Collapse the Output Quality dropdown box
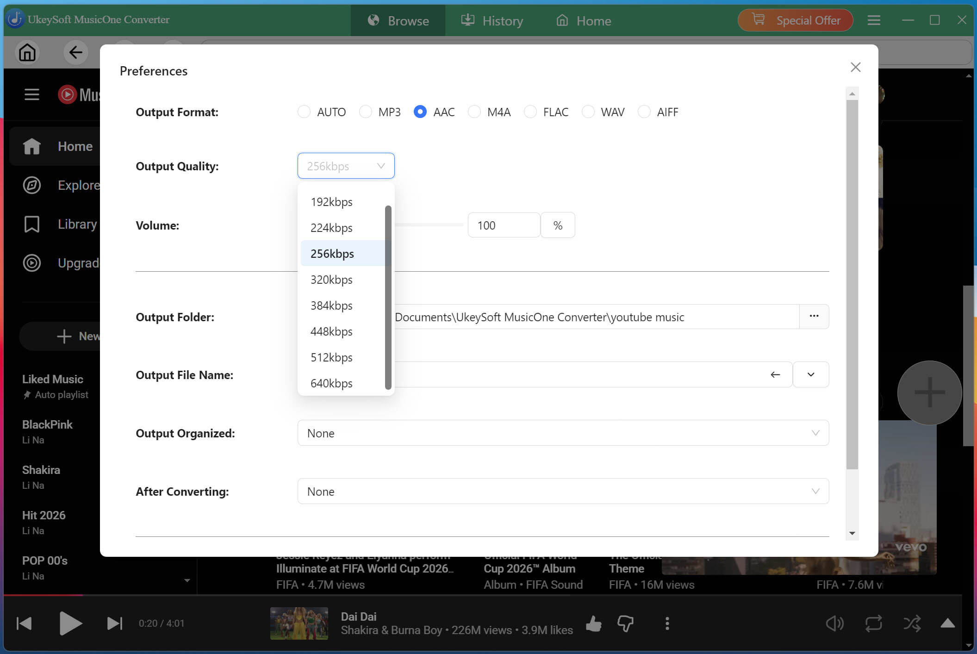Image resolution: width=977 pixels, height=654 pixels. click(x=346, y=166)
